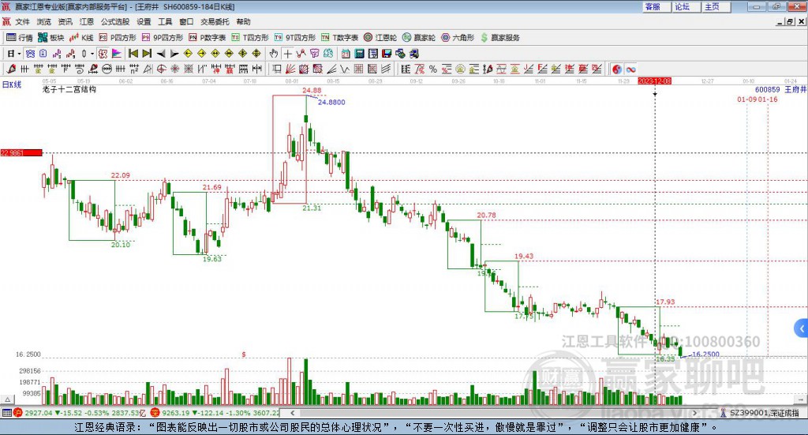This screenshot has width=808, height=435.
Task: Toggle the crosshair cursor tool
Action: [x=287, y=54]
